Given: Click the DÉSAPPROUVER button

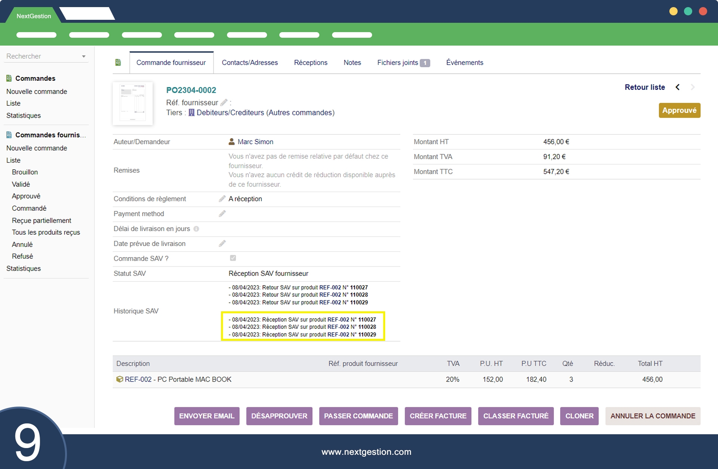Looking at the screenshot, I should 279,416.
